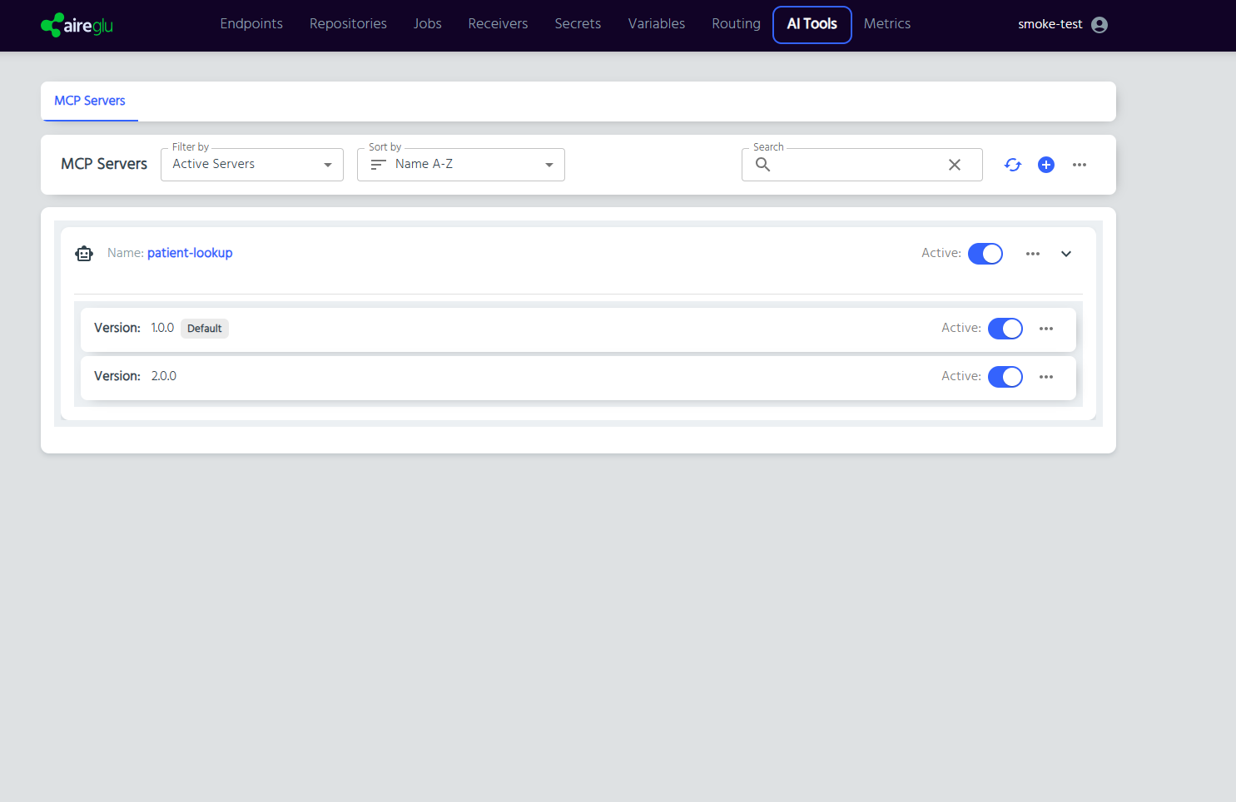Open more options for version 2.0.0
This screenshot has height=802, width=1236.
pyautogui.click(x=1046, y=377)
